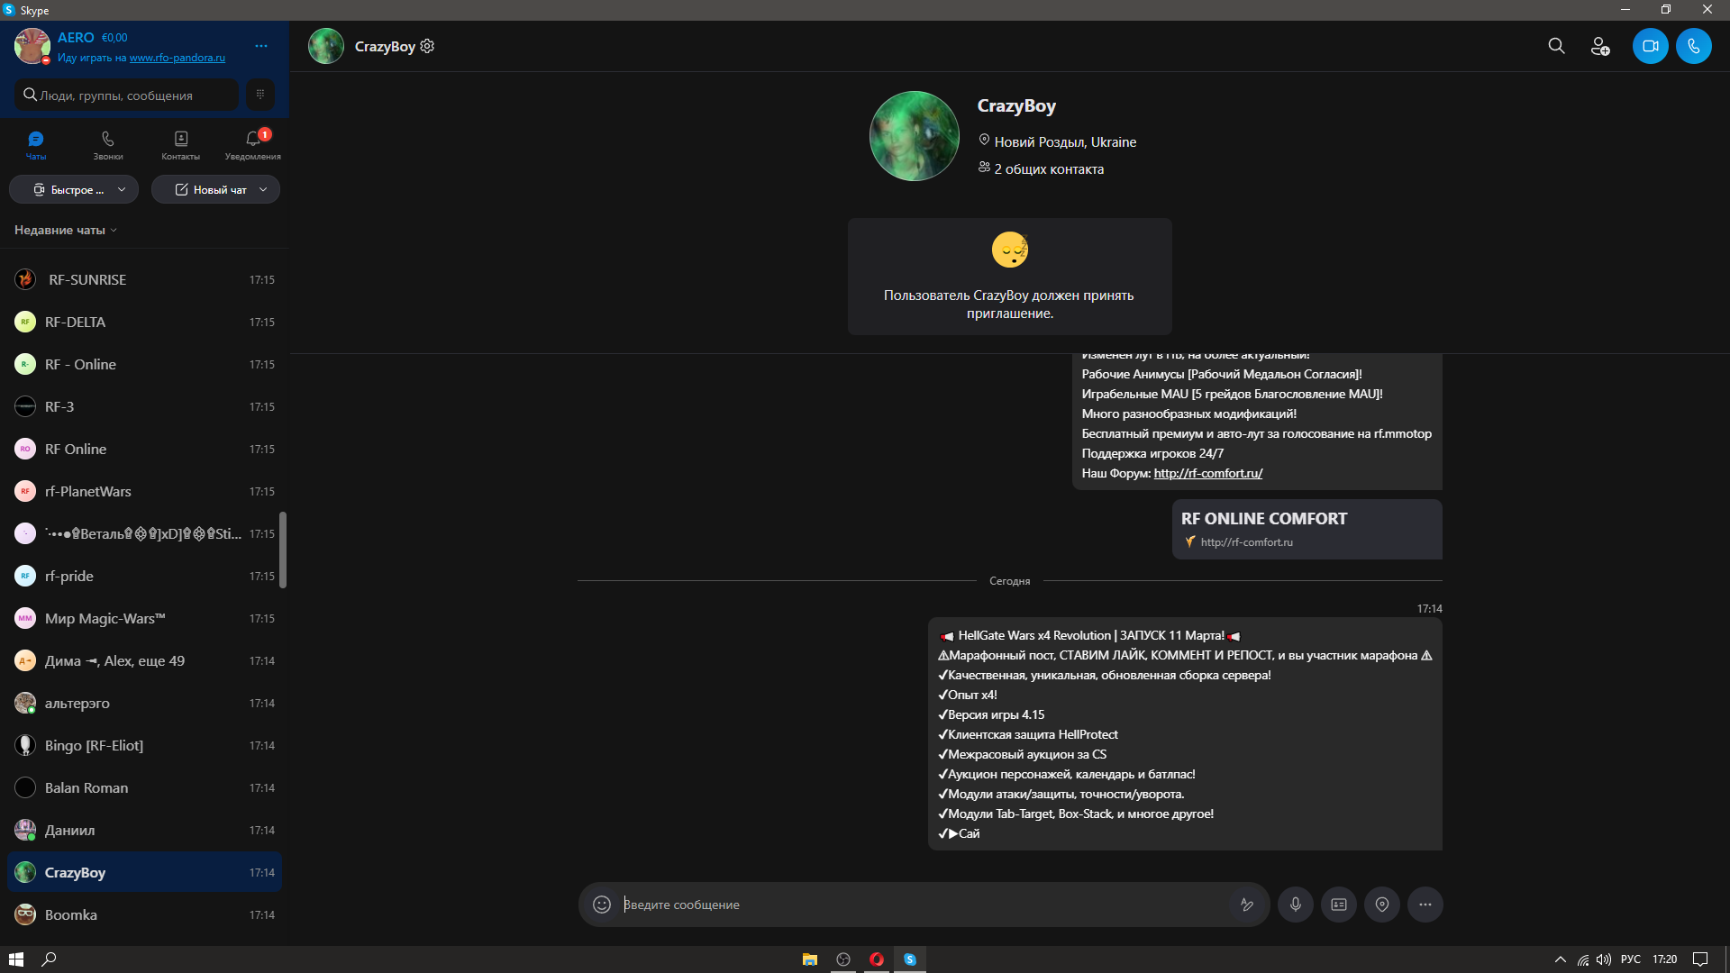The image size is (1730, 973).
Task: Switch to the Чаты tab
Action: (x=36, y=144)
